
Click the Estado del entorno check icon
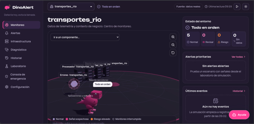[x=188, y=28]
